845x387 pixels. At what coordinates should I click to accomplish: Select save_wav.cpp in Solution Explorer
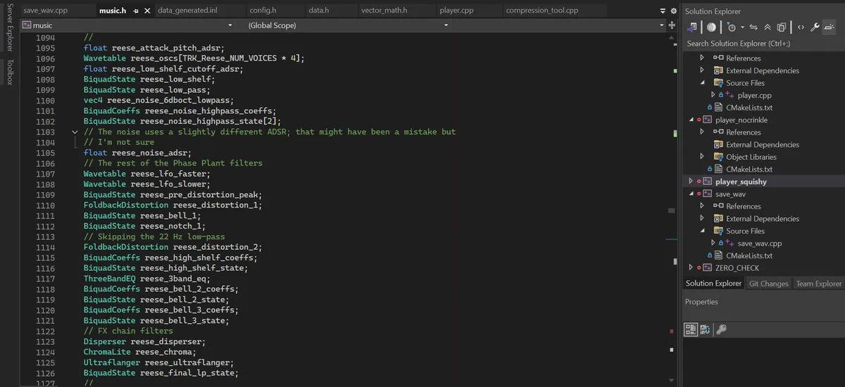point(760,243)
